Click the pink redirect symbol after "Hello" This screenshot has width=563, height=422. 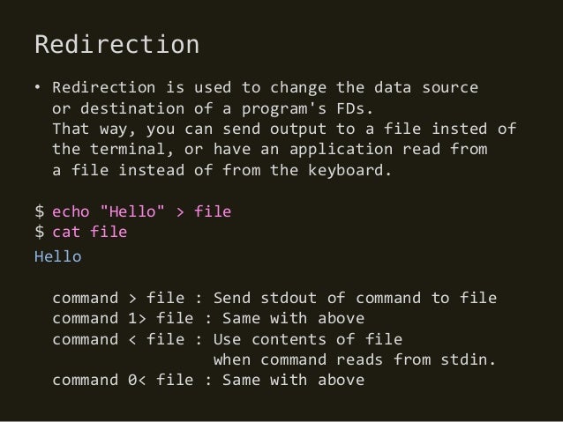(180, 212)
